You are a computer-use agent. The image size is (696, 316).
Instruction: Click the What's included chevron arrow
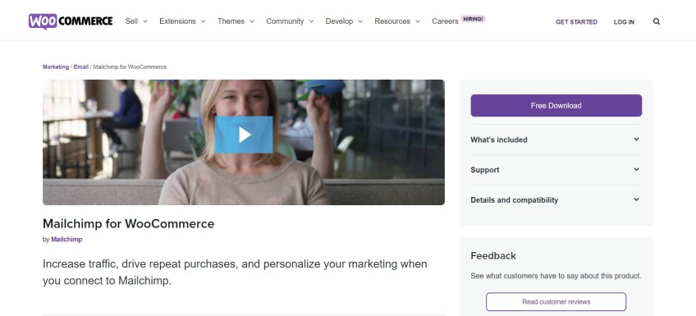click(637, 140)
